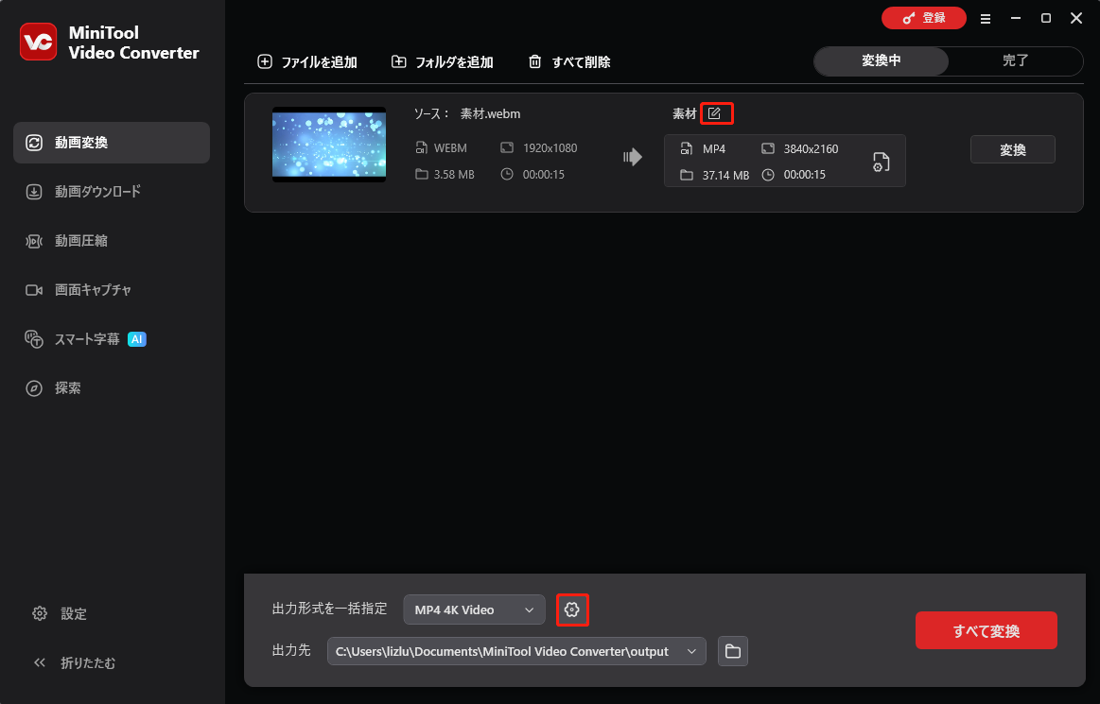Viewport: 1100px width, 704px height.
Task: Switch to the 完了 tab
Action: pos(1015,60)
